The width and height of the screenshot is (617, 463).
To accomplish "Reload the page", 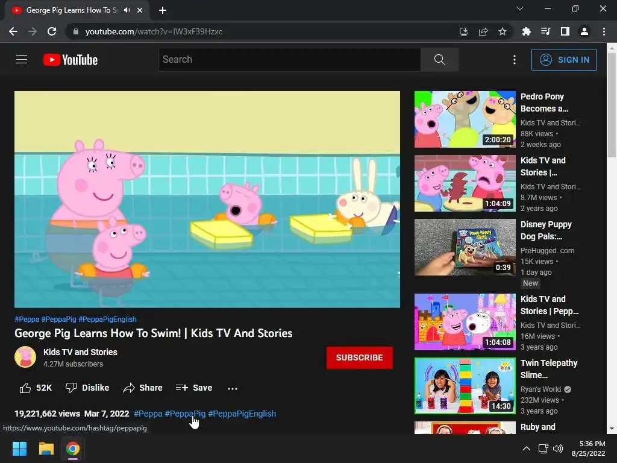I will coord(52,31).
